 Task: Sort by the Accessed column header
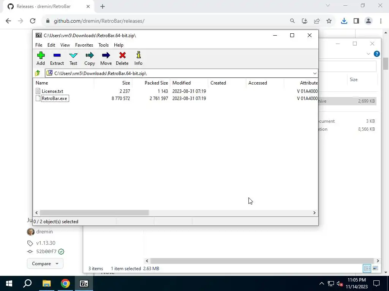265,83
